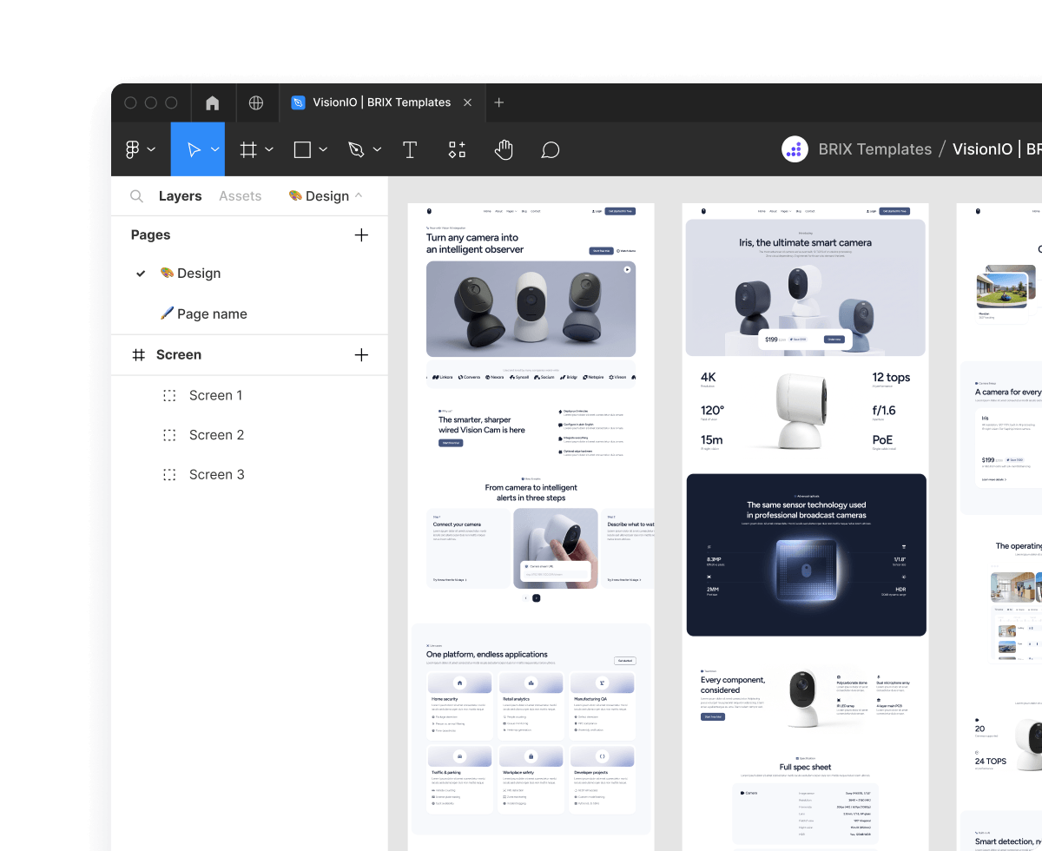
Task: Click the Screen section header label
Action: [x=179, y=355]
